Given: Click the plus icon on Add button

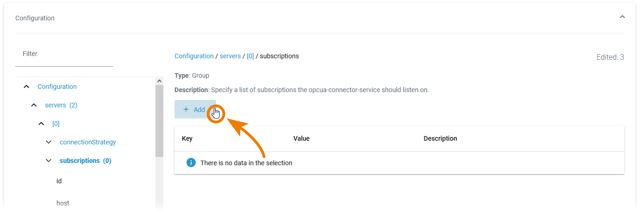Looking at the screenshot, I should [186, 110].
